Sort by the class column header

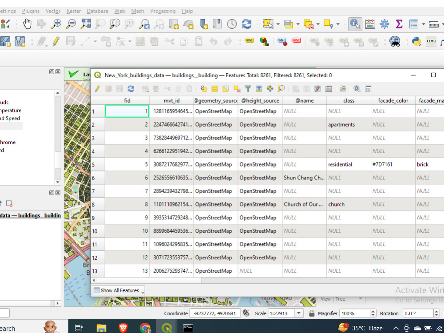349,100
